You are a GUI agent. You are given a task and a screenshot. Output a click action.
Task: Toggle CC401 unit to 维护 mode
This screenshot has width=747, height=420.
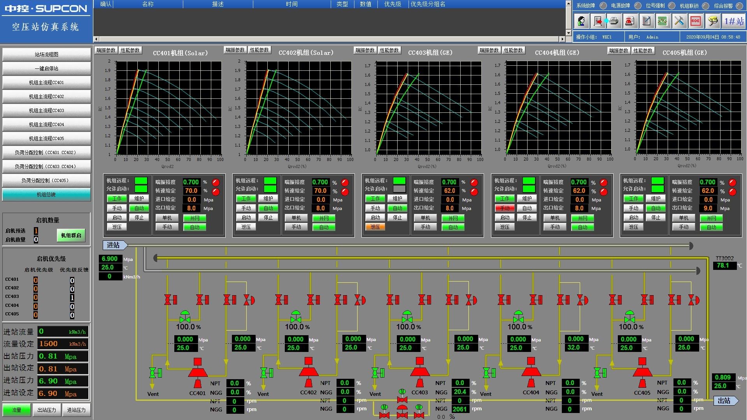(139, 198)
